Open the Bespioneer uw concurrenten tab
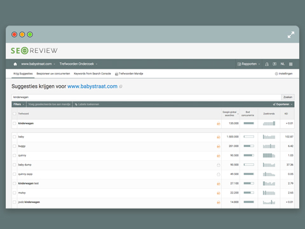Viewport: 305px width, 229px height. click(x=53, y=74)
